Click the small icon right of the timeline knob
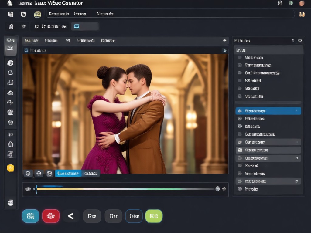 pos(224,189)
